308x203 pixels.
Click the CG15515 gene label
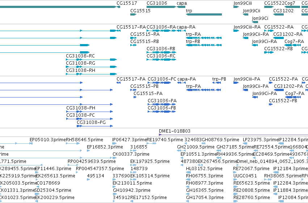pos(140,11)
